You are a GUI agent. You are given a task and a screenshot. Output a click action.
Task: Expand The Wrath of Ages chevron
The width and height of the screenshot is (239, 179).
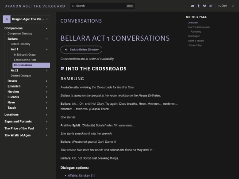(x=46, y=135)
